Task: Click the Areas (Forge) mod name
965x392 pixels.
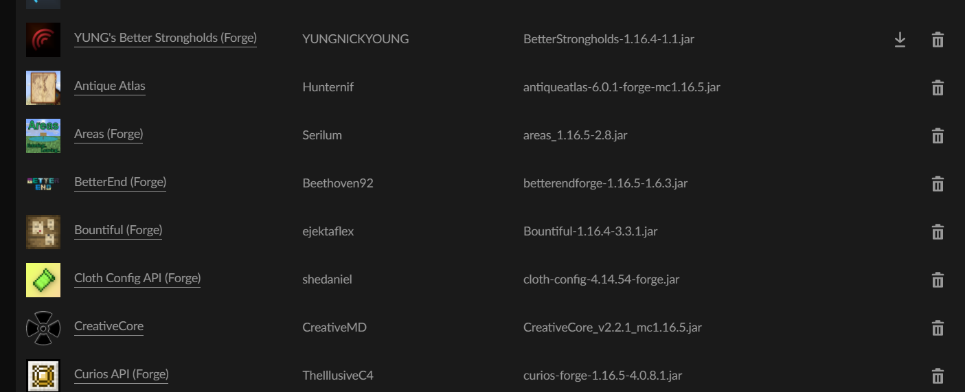Action: pyautogui.click(x=109, y=134)
